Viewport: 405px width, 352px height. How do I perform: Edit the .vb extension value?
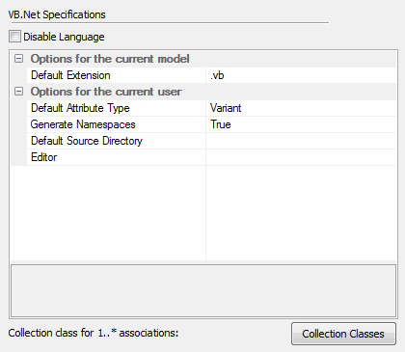(301, 75)
